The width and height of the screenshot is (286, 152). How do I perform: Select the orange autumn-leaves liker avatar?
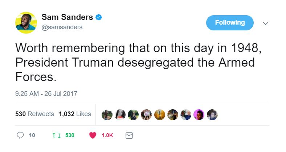159,114
